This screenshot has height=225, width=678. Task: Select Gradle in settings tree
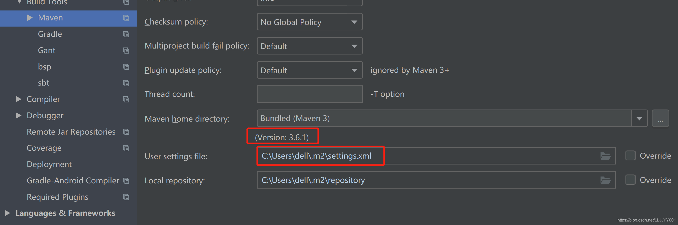(50, 34)
